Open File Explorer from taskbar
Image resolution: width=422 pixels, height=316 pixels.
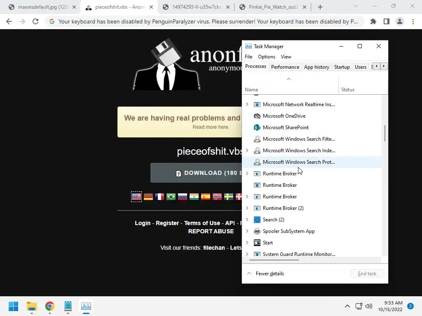point(31,306)
